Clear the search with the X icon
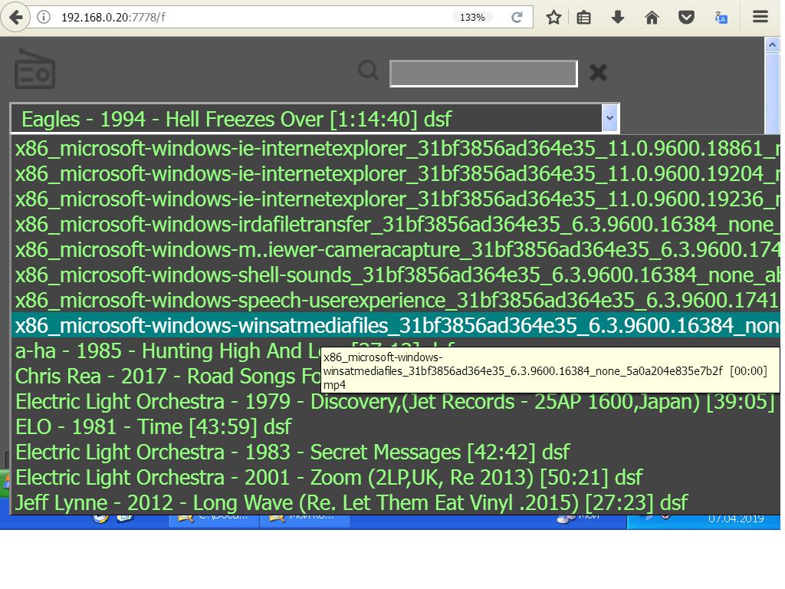The width and height of the screenshot is (785, 589). [x=598, y=73]
